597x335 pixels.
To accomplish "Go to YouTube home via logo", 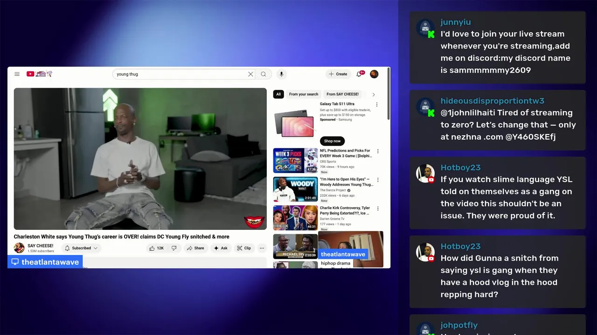I will click(x=39, y=74).
